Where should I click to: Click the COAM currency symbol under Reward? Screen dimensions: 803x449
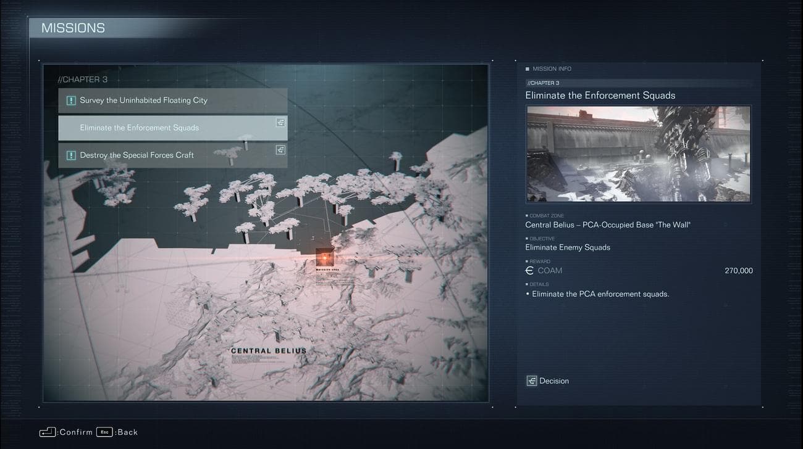(x=529, y=271)
